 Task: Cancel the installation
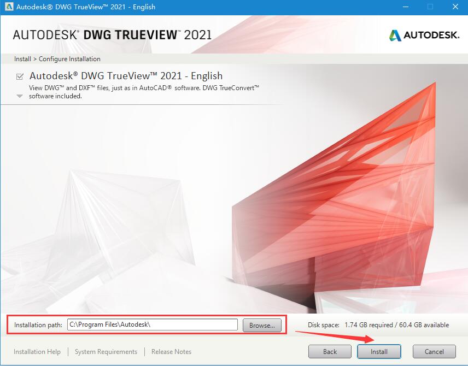click(434, 352)
